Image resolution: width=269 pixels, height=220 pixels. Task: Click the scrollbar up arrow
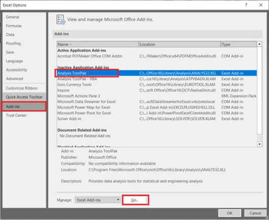coord(259,44)
